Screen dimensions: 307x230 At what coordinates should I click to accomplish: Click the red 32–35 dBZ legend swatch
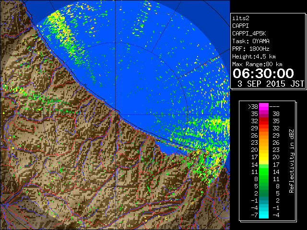pos(264,121)
